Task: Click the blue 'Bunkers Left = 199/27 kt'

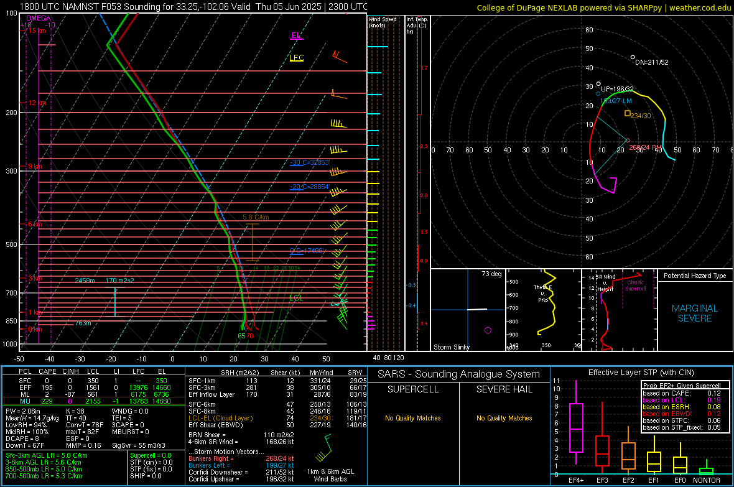Action: click(x=241, y=465)
